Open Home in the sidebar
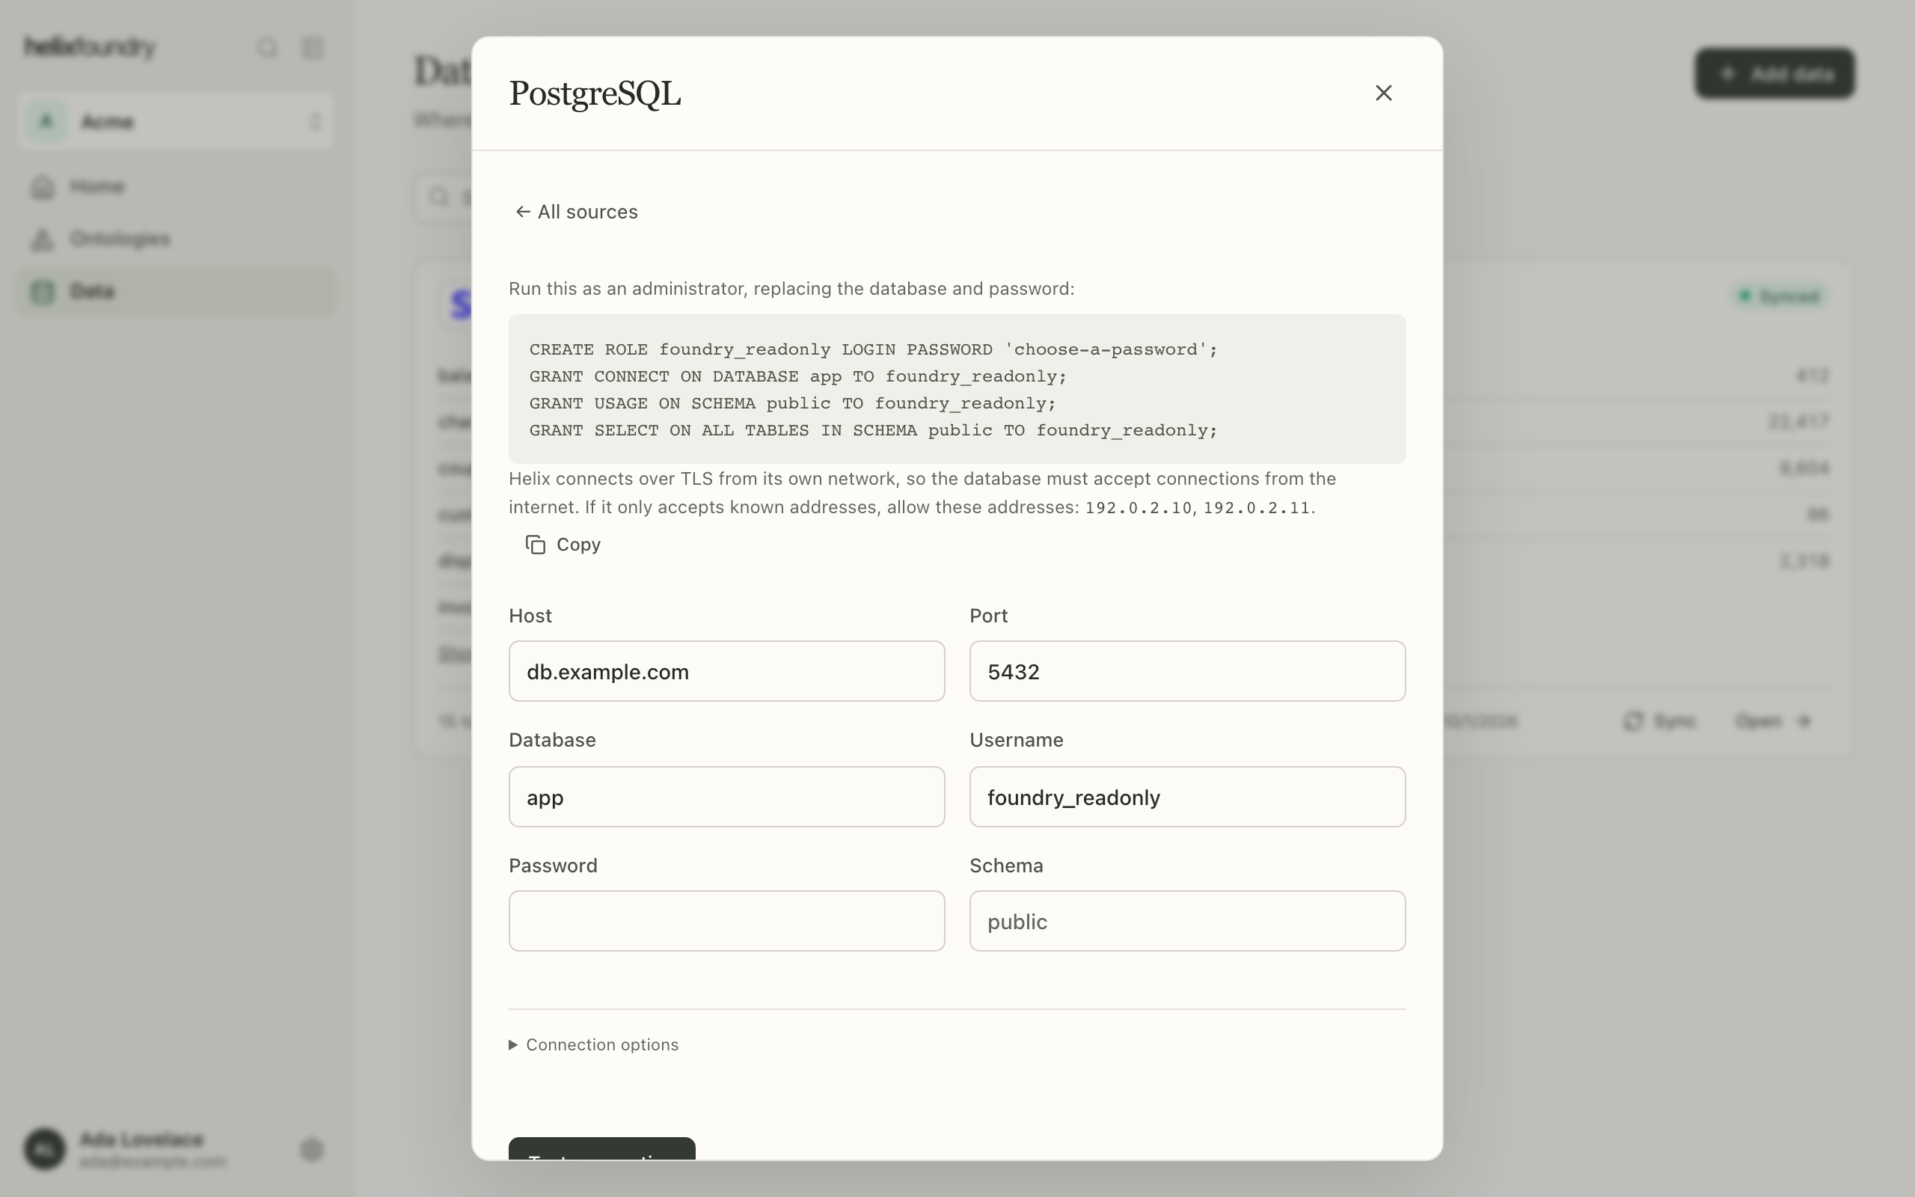The width and height of the screenshot is (1915, 1197). 176,187
